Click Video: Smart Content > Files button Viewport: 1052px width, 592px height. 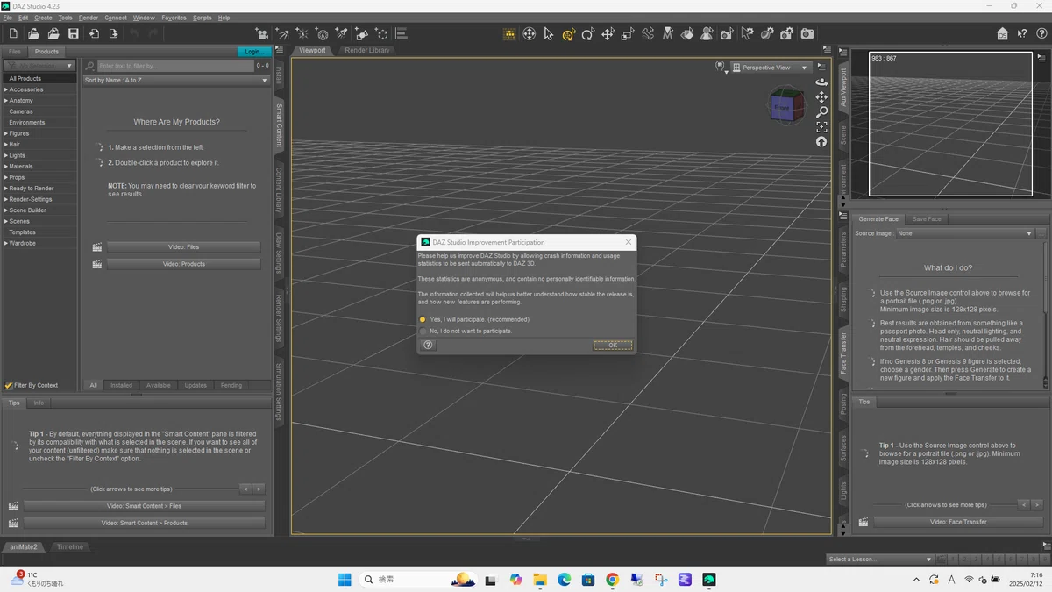pyautogui.click(x=144, y=506)
